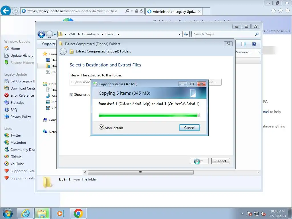This screenshot has width=292, height=219.
Task: Click the Explorer scrollbar right arrow
Action: (258, 172)
